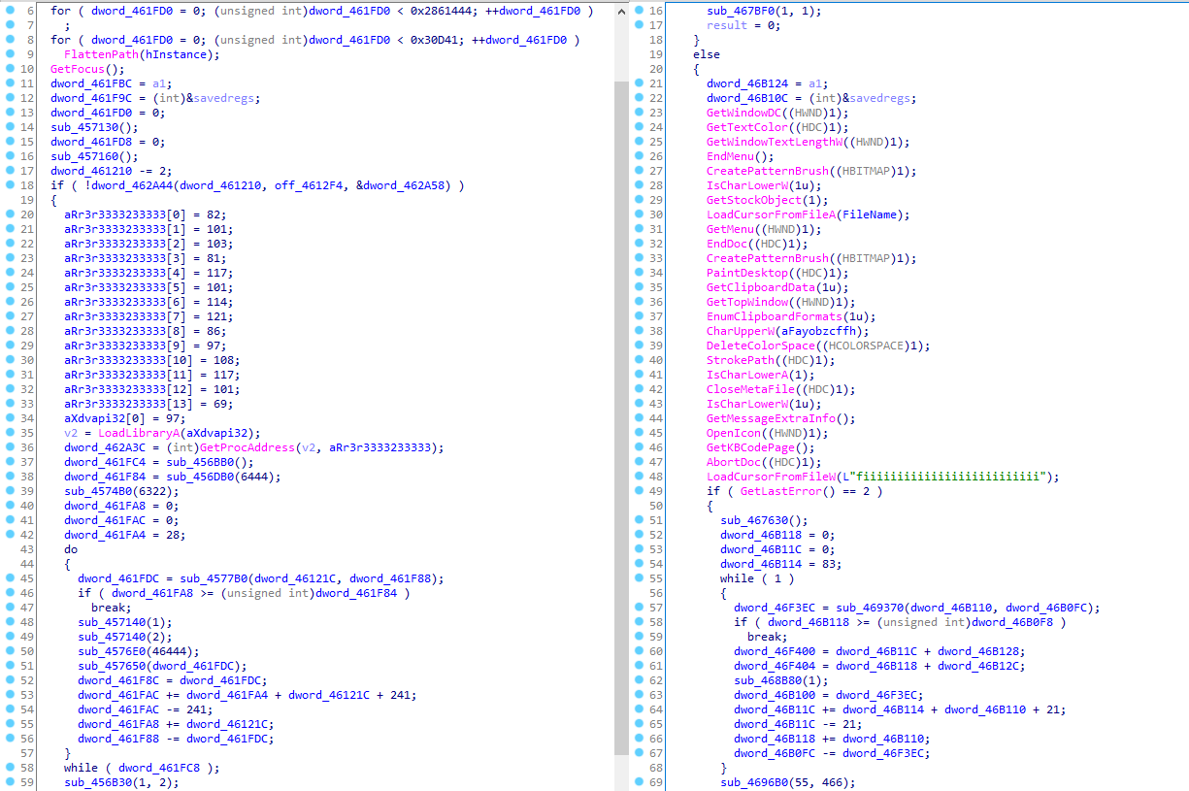This screenshot has width=1189, height=791.
Task: Click the GetKBCodePage call
Action: coord(750,447)
